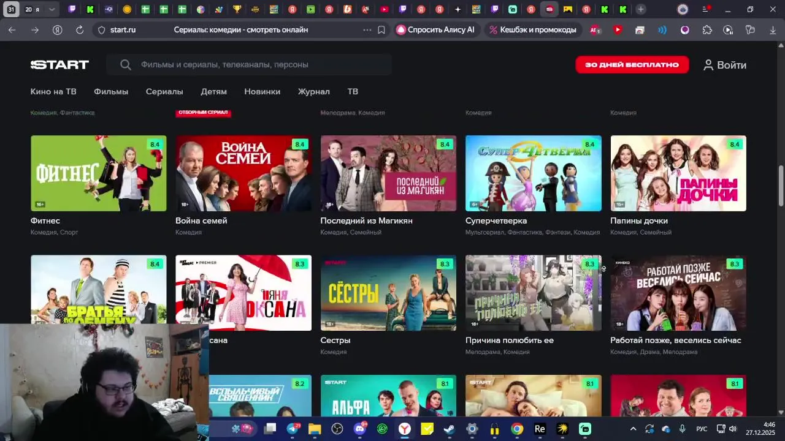Open Работай позже, веселись сейчас title
785x441 pixels.
click(676, 340)
